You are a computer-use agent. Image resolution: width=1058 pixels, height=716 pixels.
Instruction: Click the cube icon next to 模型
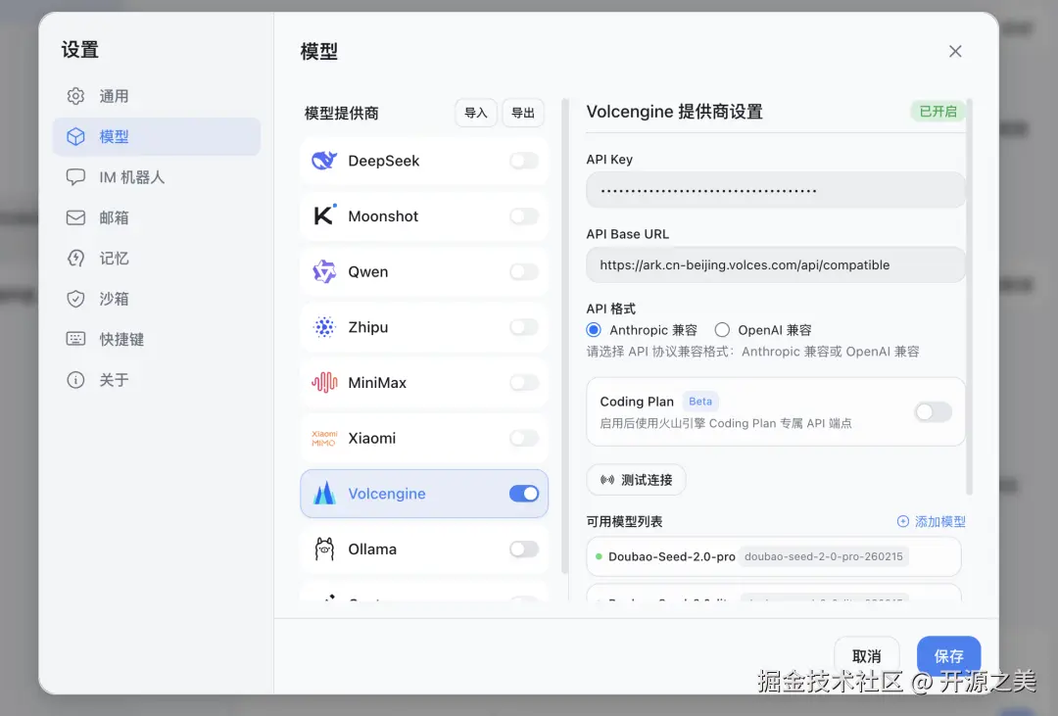(x=75, y=136)
